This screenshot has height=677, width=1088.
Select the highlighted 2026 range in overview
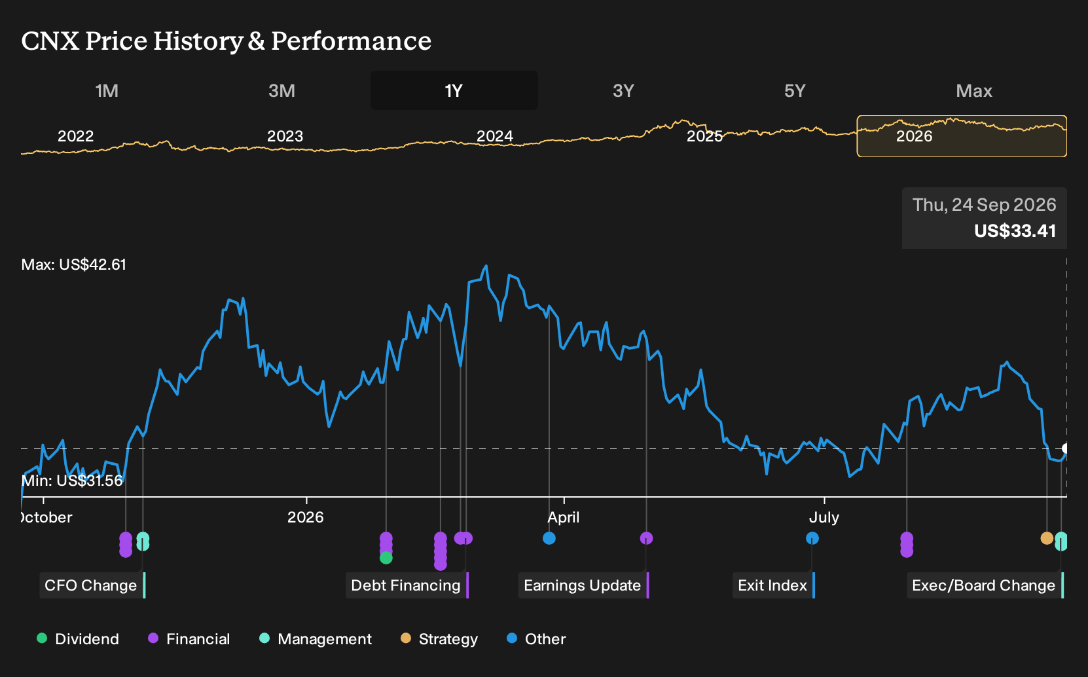(962, 136)
